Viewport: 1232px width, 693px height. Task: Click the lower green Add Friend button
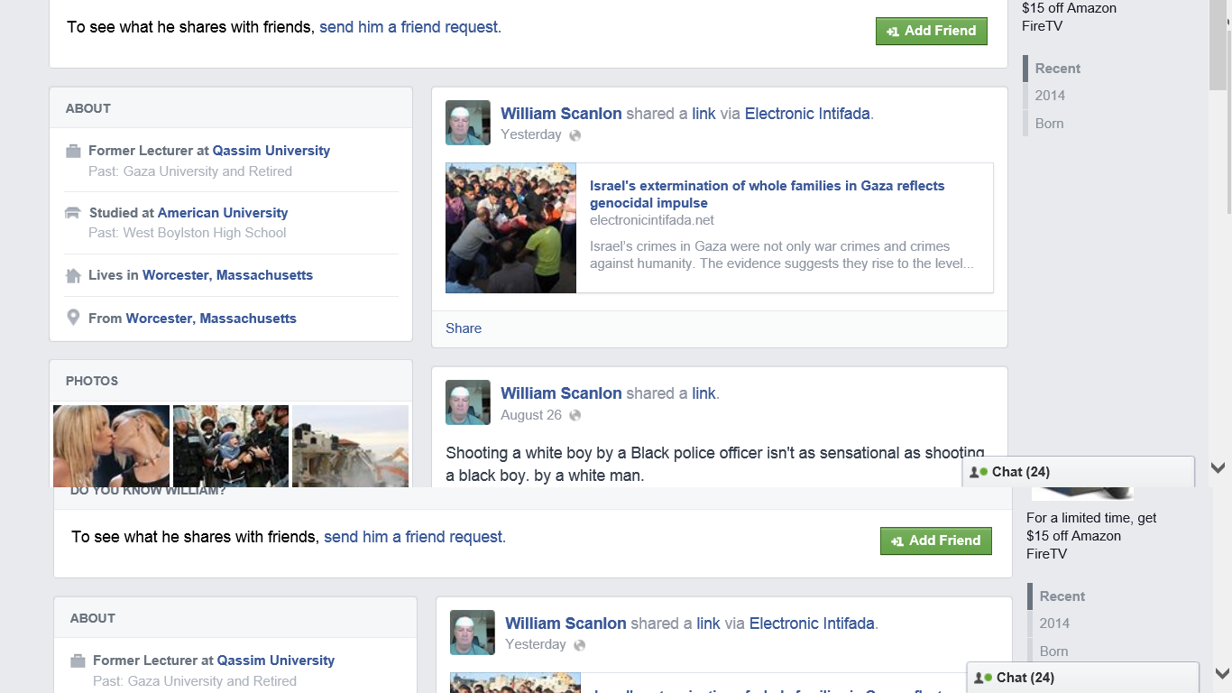[936, 541]
